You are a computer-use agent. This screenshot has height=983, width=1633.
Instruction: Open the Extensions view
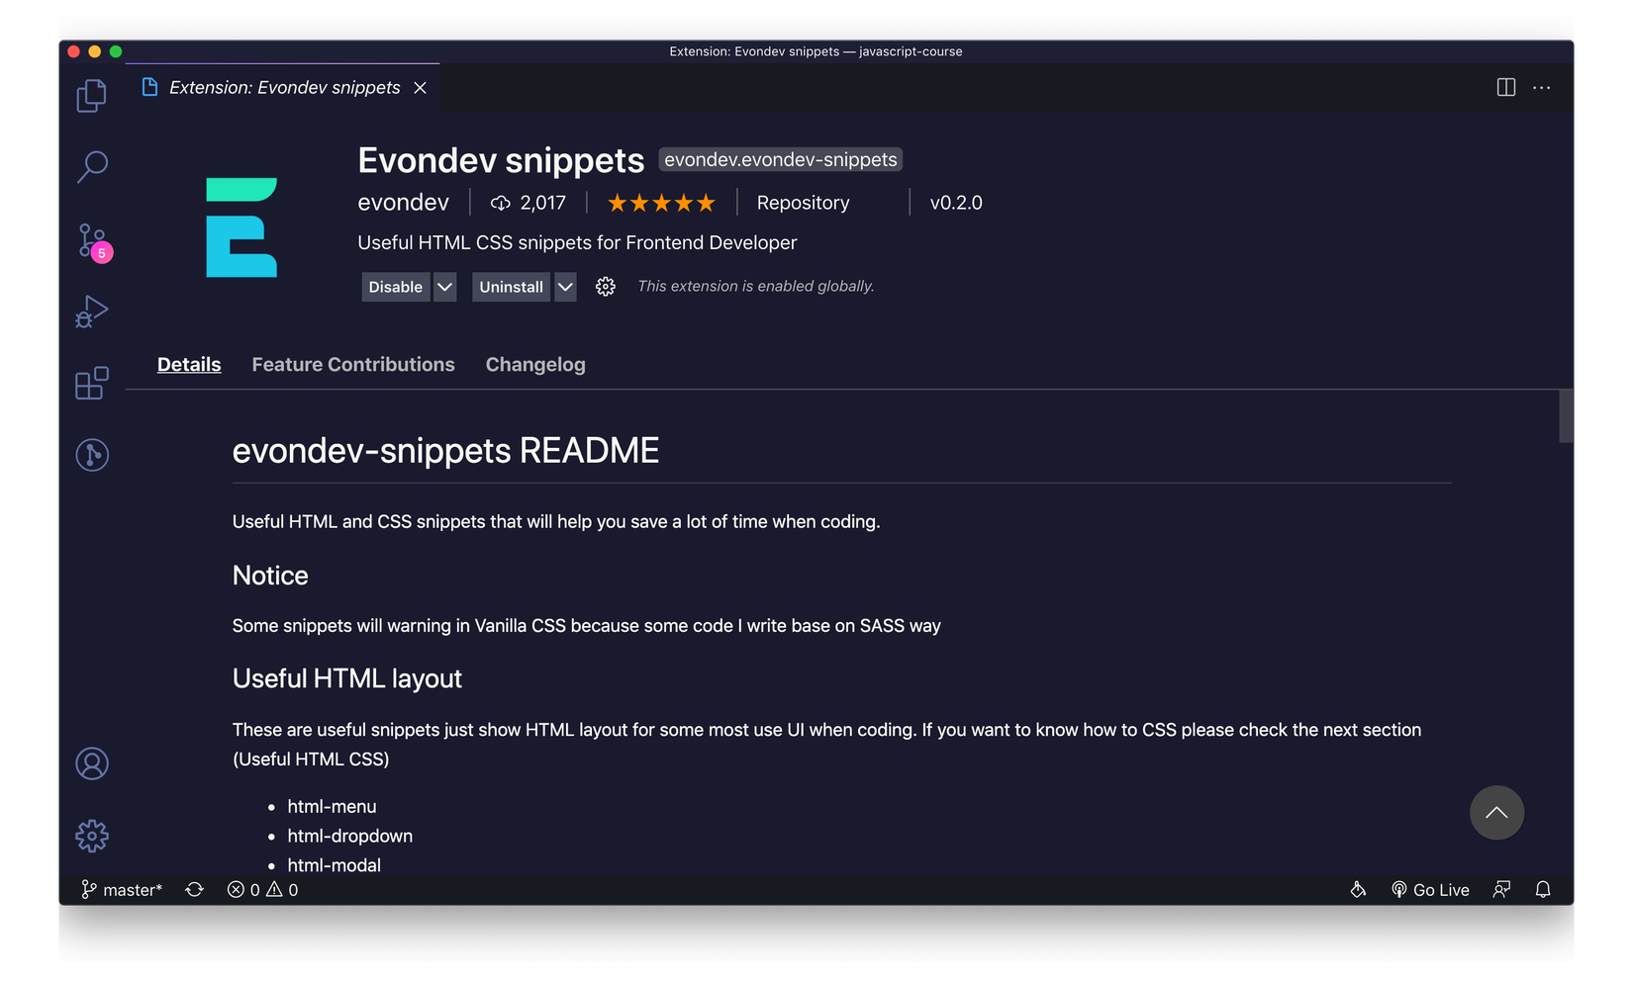point(91,382)
